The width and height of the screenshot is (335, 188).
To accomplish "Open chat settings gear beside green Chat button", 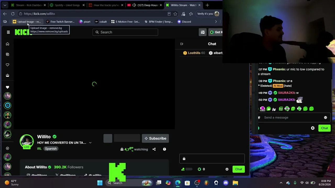I will (227, 169).
